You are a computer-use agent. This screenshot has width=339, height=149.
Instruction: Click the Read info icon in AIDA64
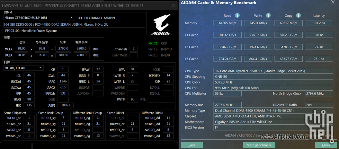click(x=237, y=15)
